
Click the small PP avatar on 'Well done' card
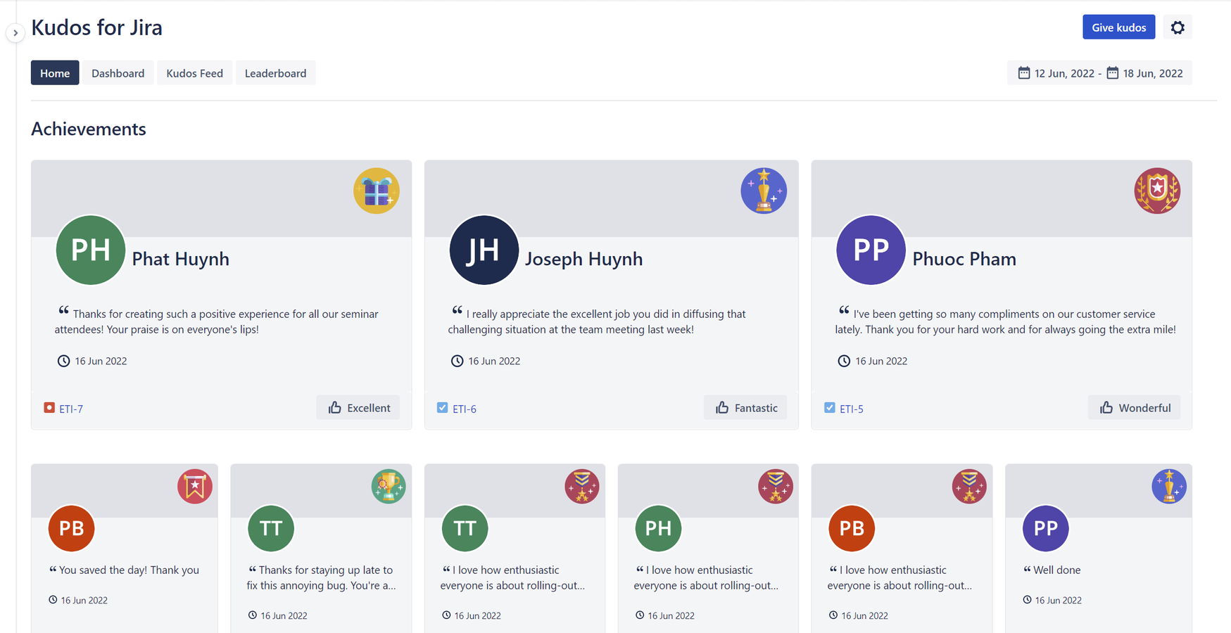click(1045, 528)
